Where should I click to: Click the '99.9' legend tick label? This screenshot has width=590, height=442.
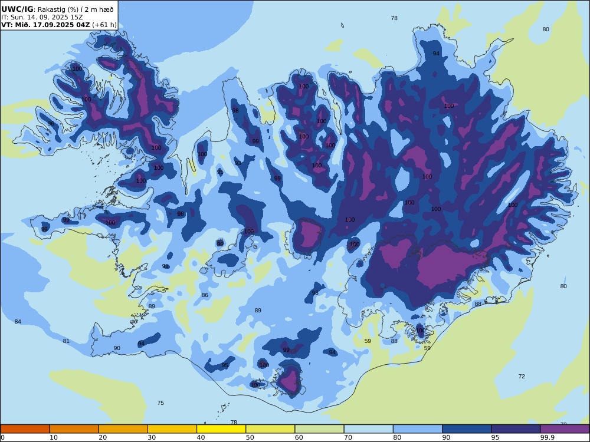(x=547, y=437)
